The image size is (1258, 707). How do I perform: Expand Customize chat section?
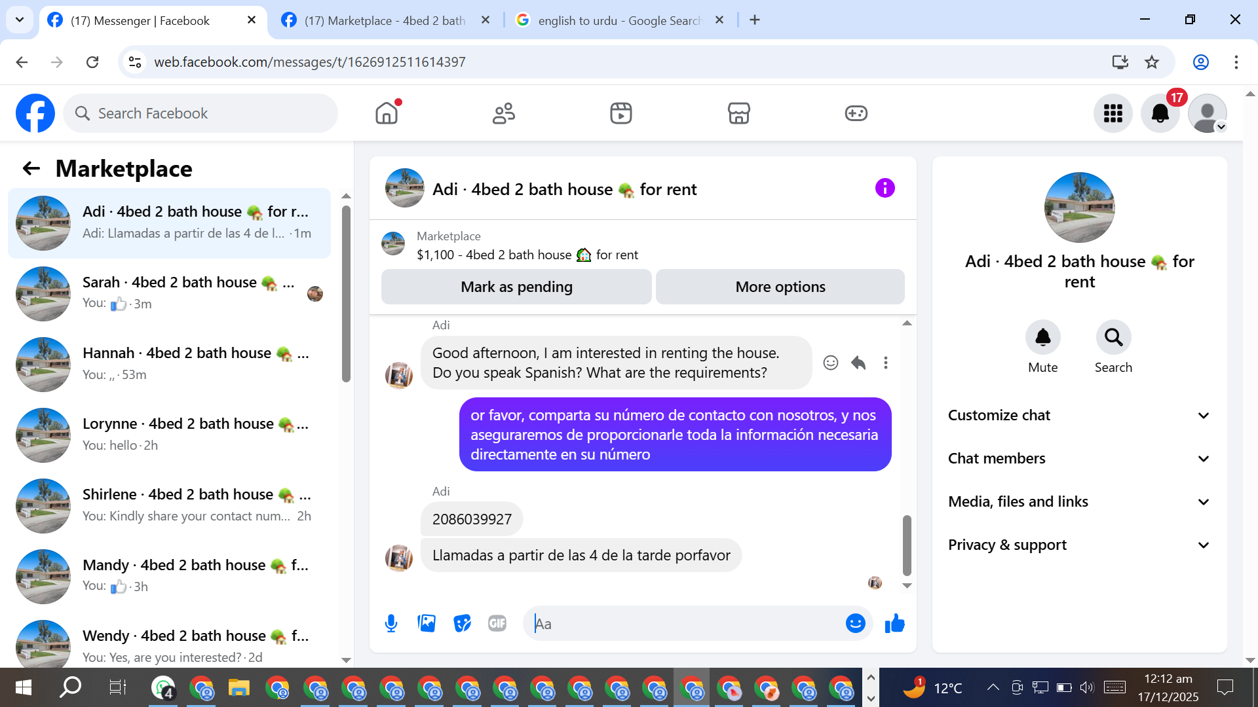[1079, 416]
